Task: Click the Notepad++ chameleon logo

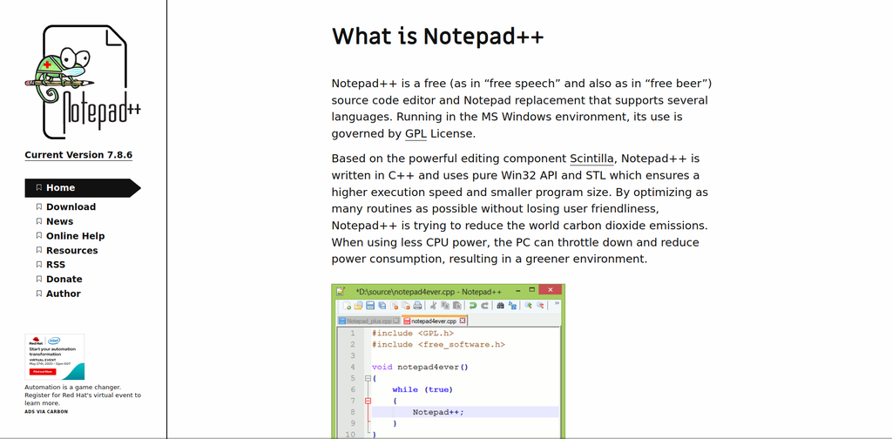Action: (83, 81)
